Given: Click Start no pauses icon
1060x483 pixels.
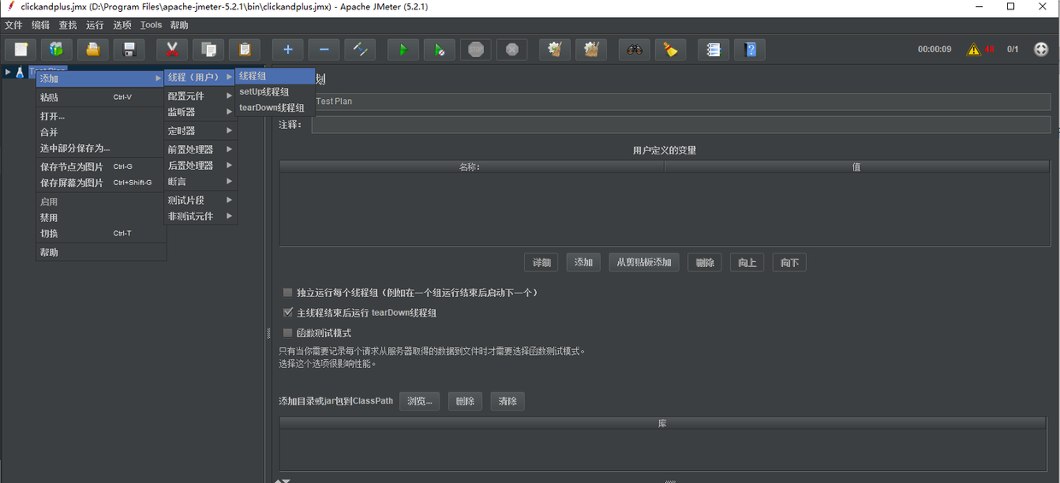Looking at the screenshot, I should pos(439,49).
